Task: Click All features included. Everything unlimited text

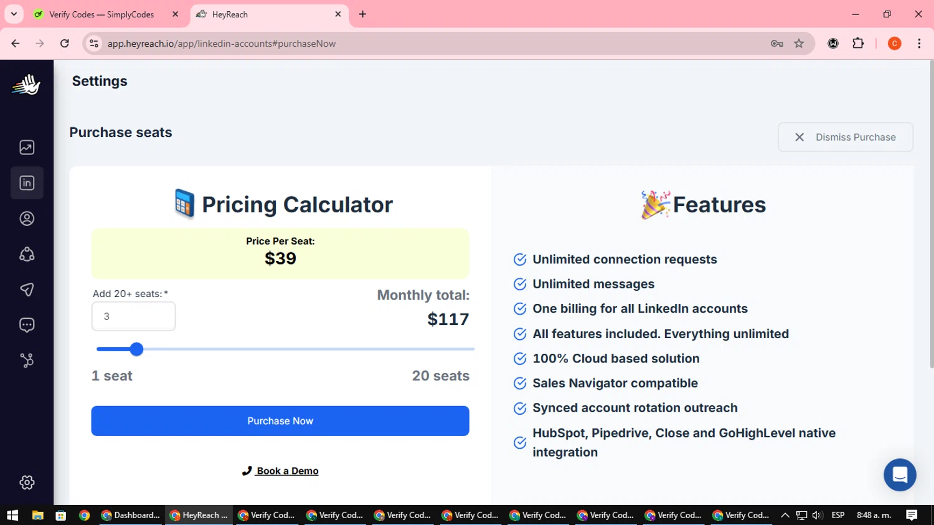Action: click(x=661, y=334)
